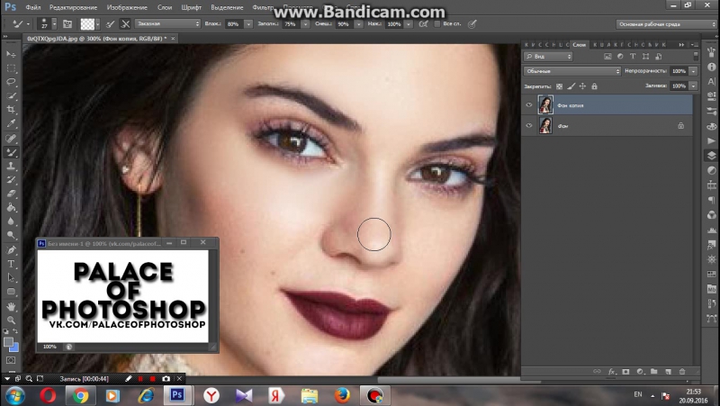Viewport: 720px width, 406px height.
Task: Open the Шрифт menu
Action: tap(191, 7)
